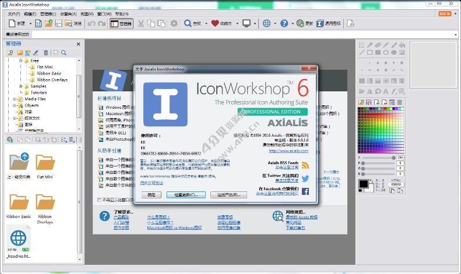Click the Update globe-refresh toolbar icon
This screenshot has height=274, width=461.
point(300,23)
